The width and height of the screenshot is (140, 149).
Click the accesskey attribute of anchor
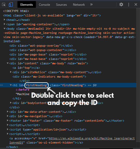coord(26,138)
